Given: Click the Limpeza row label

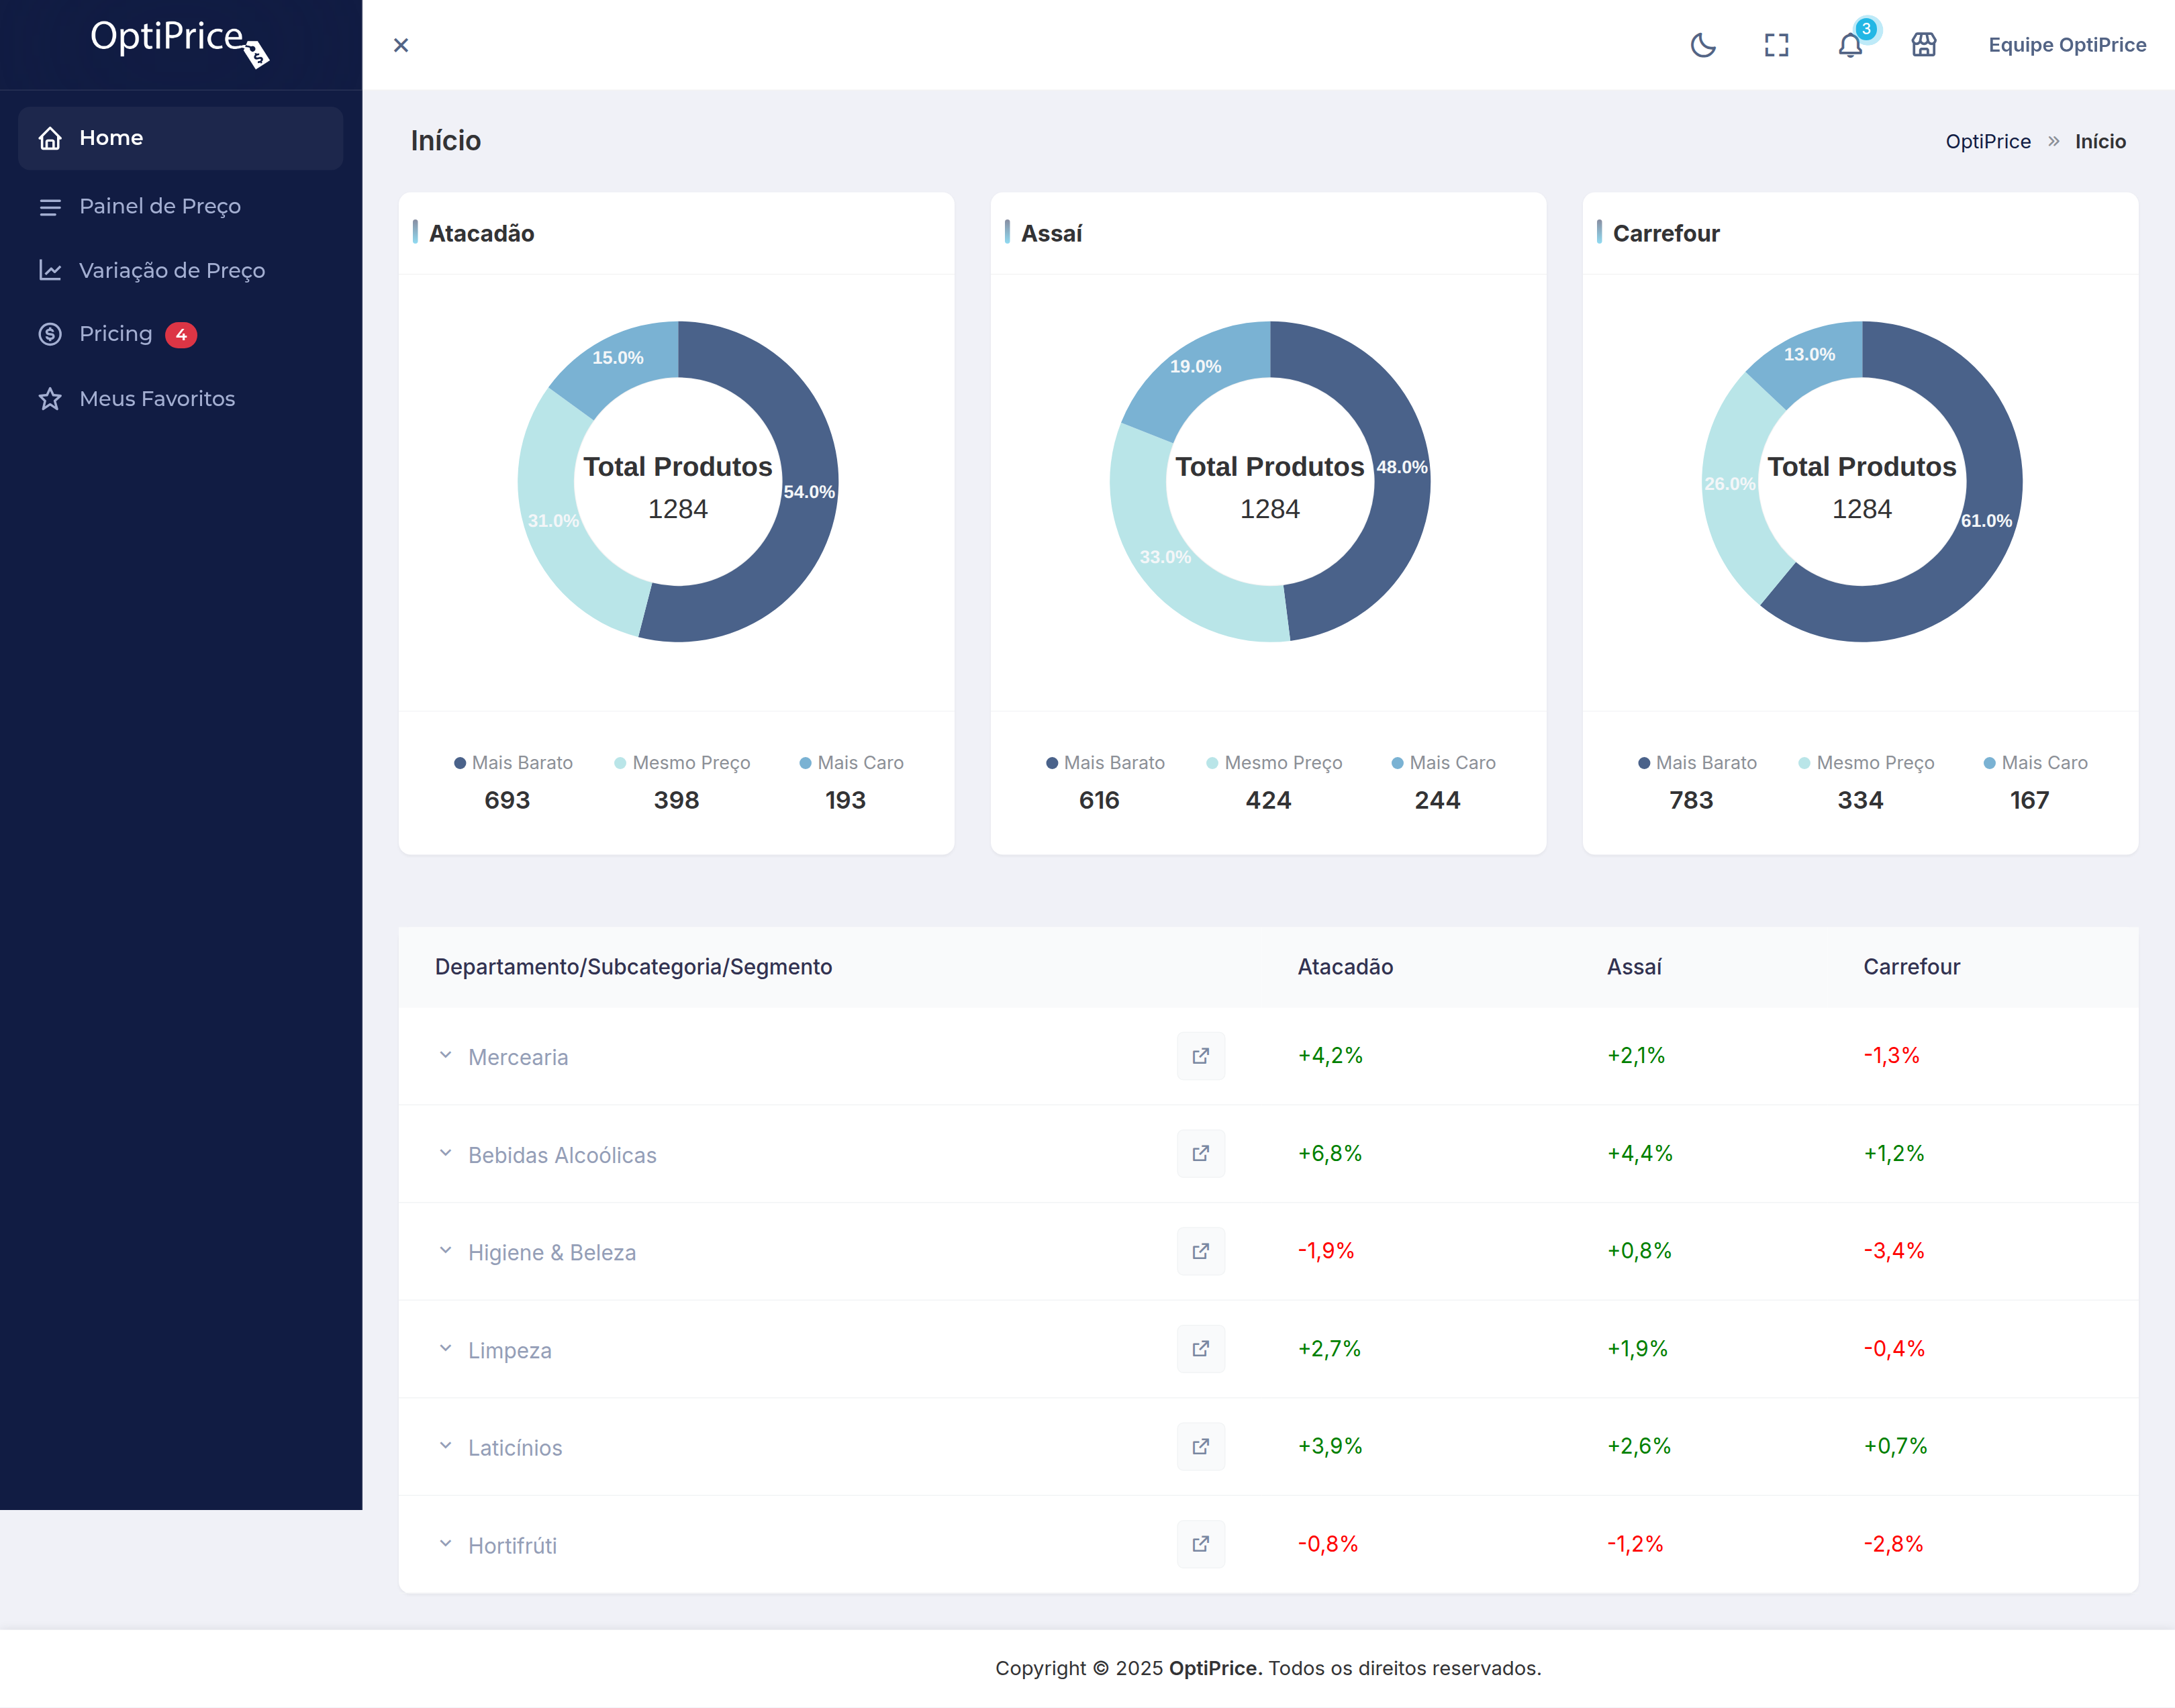Looking at the screenshot, I should (x=510, y=1350).
